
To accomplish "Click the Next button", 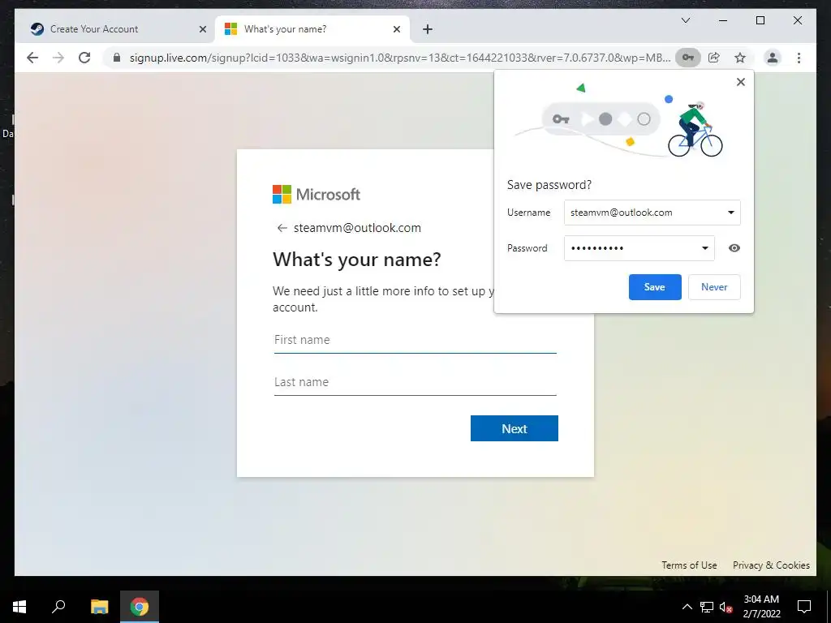I will click(x=514, y=428).
